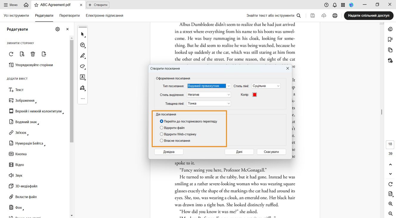Switch to Усі інструменти tab
396x218 pixels.
point(16,15)
